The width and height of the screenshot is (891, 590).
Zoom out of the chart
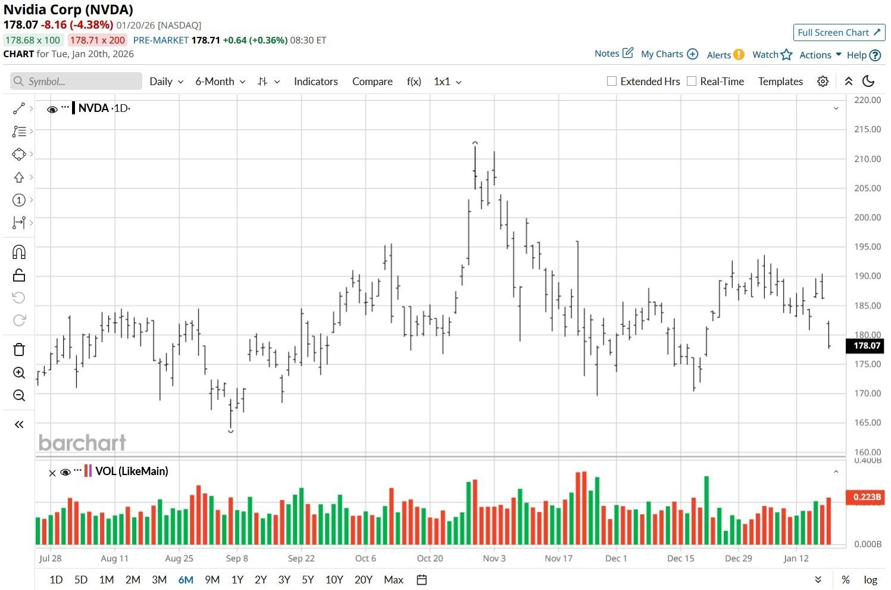(18, 395)
